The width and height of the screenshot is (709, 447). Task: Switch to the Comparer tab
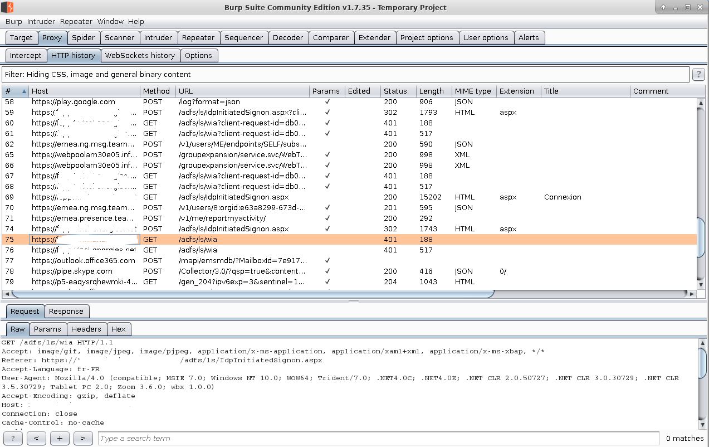click(x=331, y=37)
